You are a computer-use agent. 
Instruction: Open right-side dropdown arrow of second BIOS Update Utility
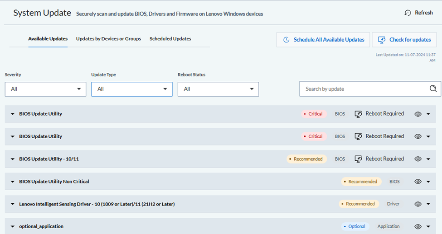click(428, 136)
